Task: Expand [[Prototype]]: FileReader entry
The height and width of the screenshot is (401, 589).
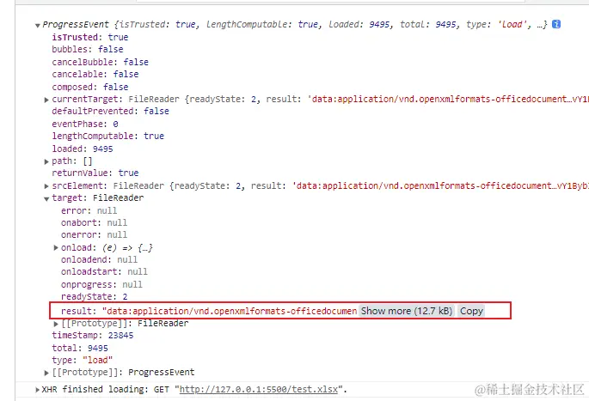Action: (x=56, y=324)
